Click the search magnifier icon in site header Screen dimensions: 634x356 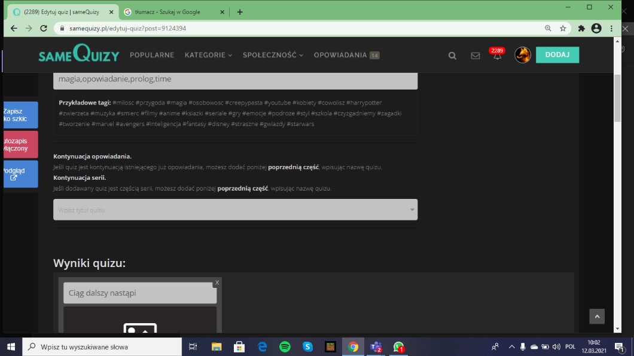(x=452, y=56)
